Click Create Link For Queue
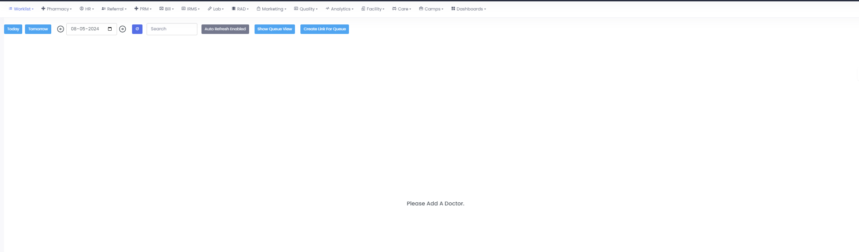 coord(324,29)
